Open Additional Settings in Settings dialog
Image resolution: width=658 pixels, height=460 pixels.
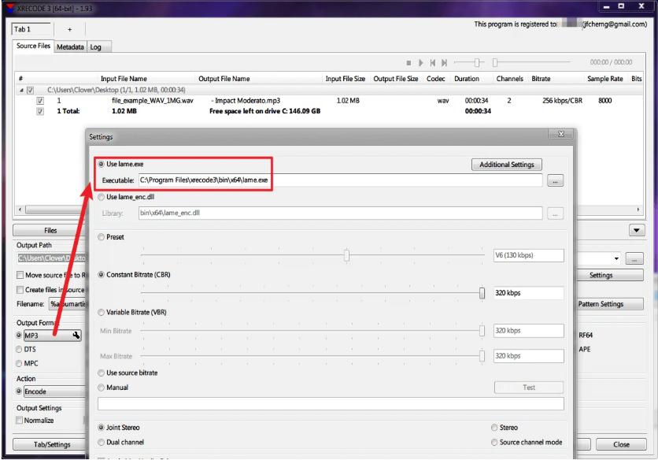tap(507, 165)
